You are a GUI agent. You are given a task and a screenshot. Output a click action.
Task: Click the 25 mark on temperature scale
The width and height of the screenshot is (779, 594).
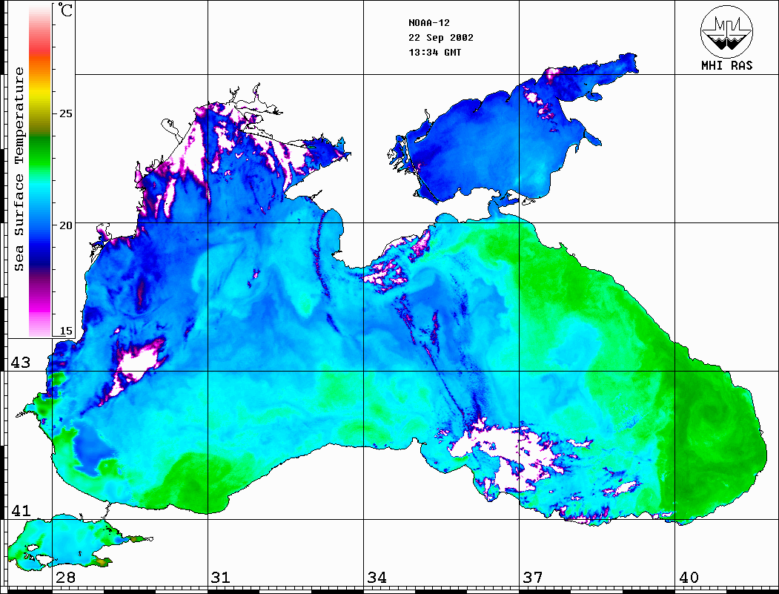point(66,113)
